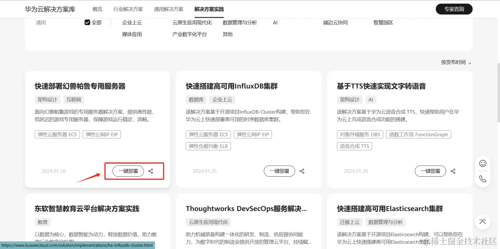Filter by 产业数字化平台 category
This screenshot has width=500, height=249.
click(x=189, y=34)
